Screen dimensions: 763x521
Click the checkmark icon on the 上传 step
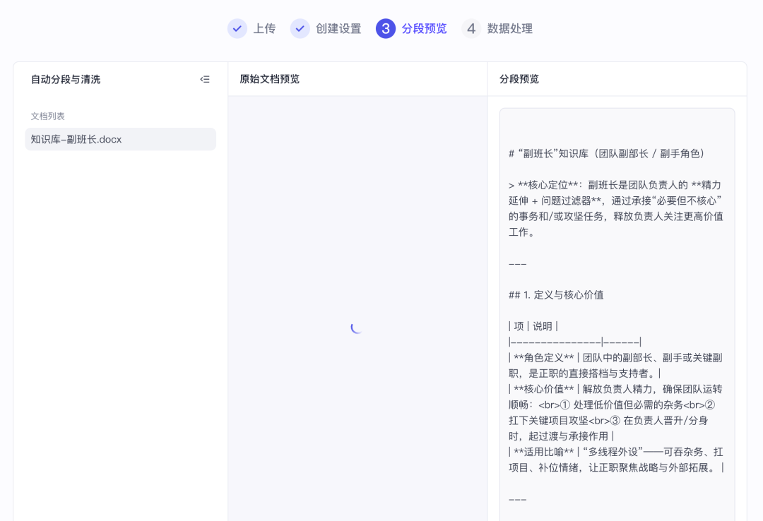[237, 28]
